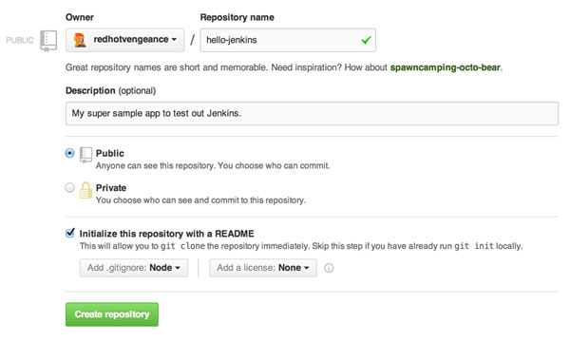This screenshot has width=570, height=342.
Task: Open the Owner dropdown for redhotvengeance
Action: click(124, 40)
